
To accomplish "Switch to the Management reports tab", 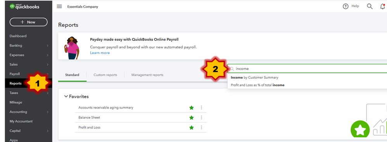I will pos(147,75).
